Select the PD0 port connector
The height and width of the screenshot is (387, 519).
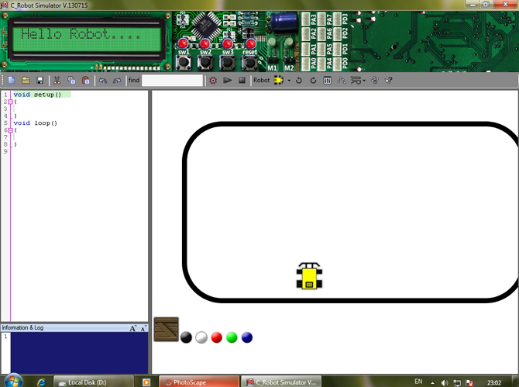coord(337,64)
